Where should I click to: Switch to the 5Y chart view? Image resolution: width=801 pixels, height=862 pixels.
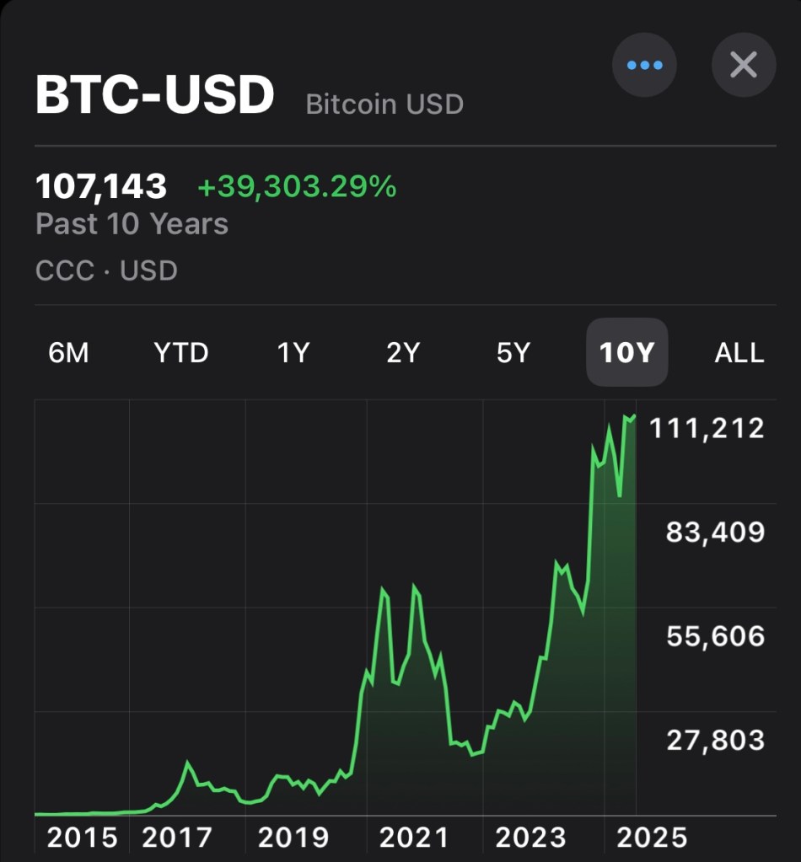point(513,352)
